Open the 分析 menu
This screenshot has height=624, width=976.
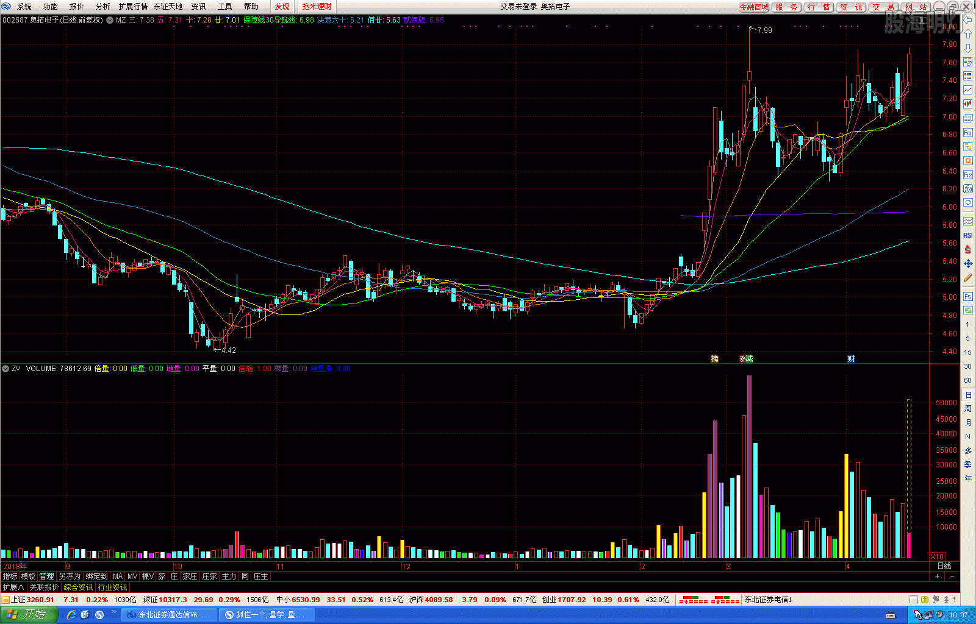103,7
